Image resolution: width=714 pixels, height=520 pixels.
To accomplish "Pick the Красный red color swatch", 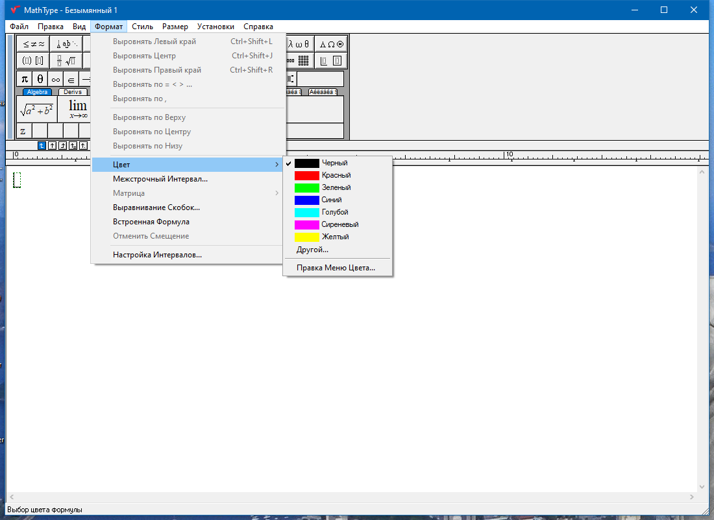I will pyautogui.click(x=307, y=176).
